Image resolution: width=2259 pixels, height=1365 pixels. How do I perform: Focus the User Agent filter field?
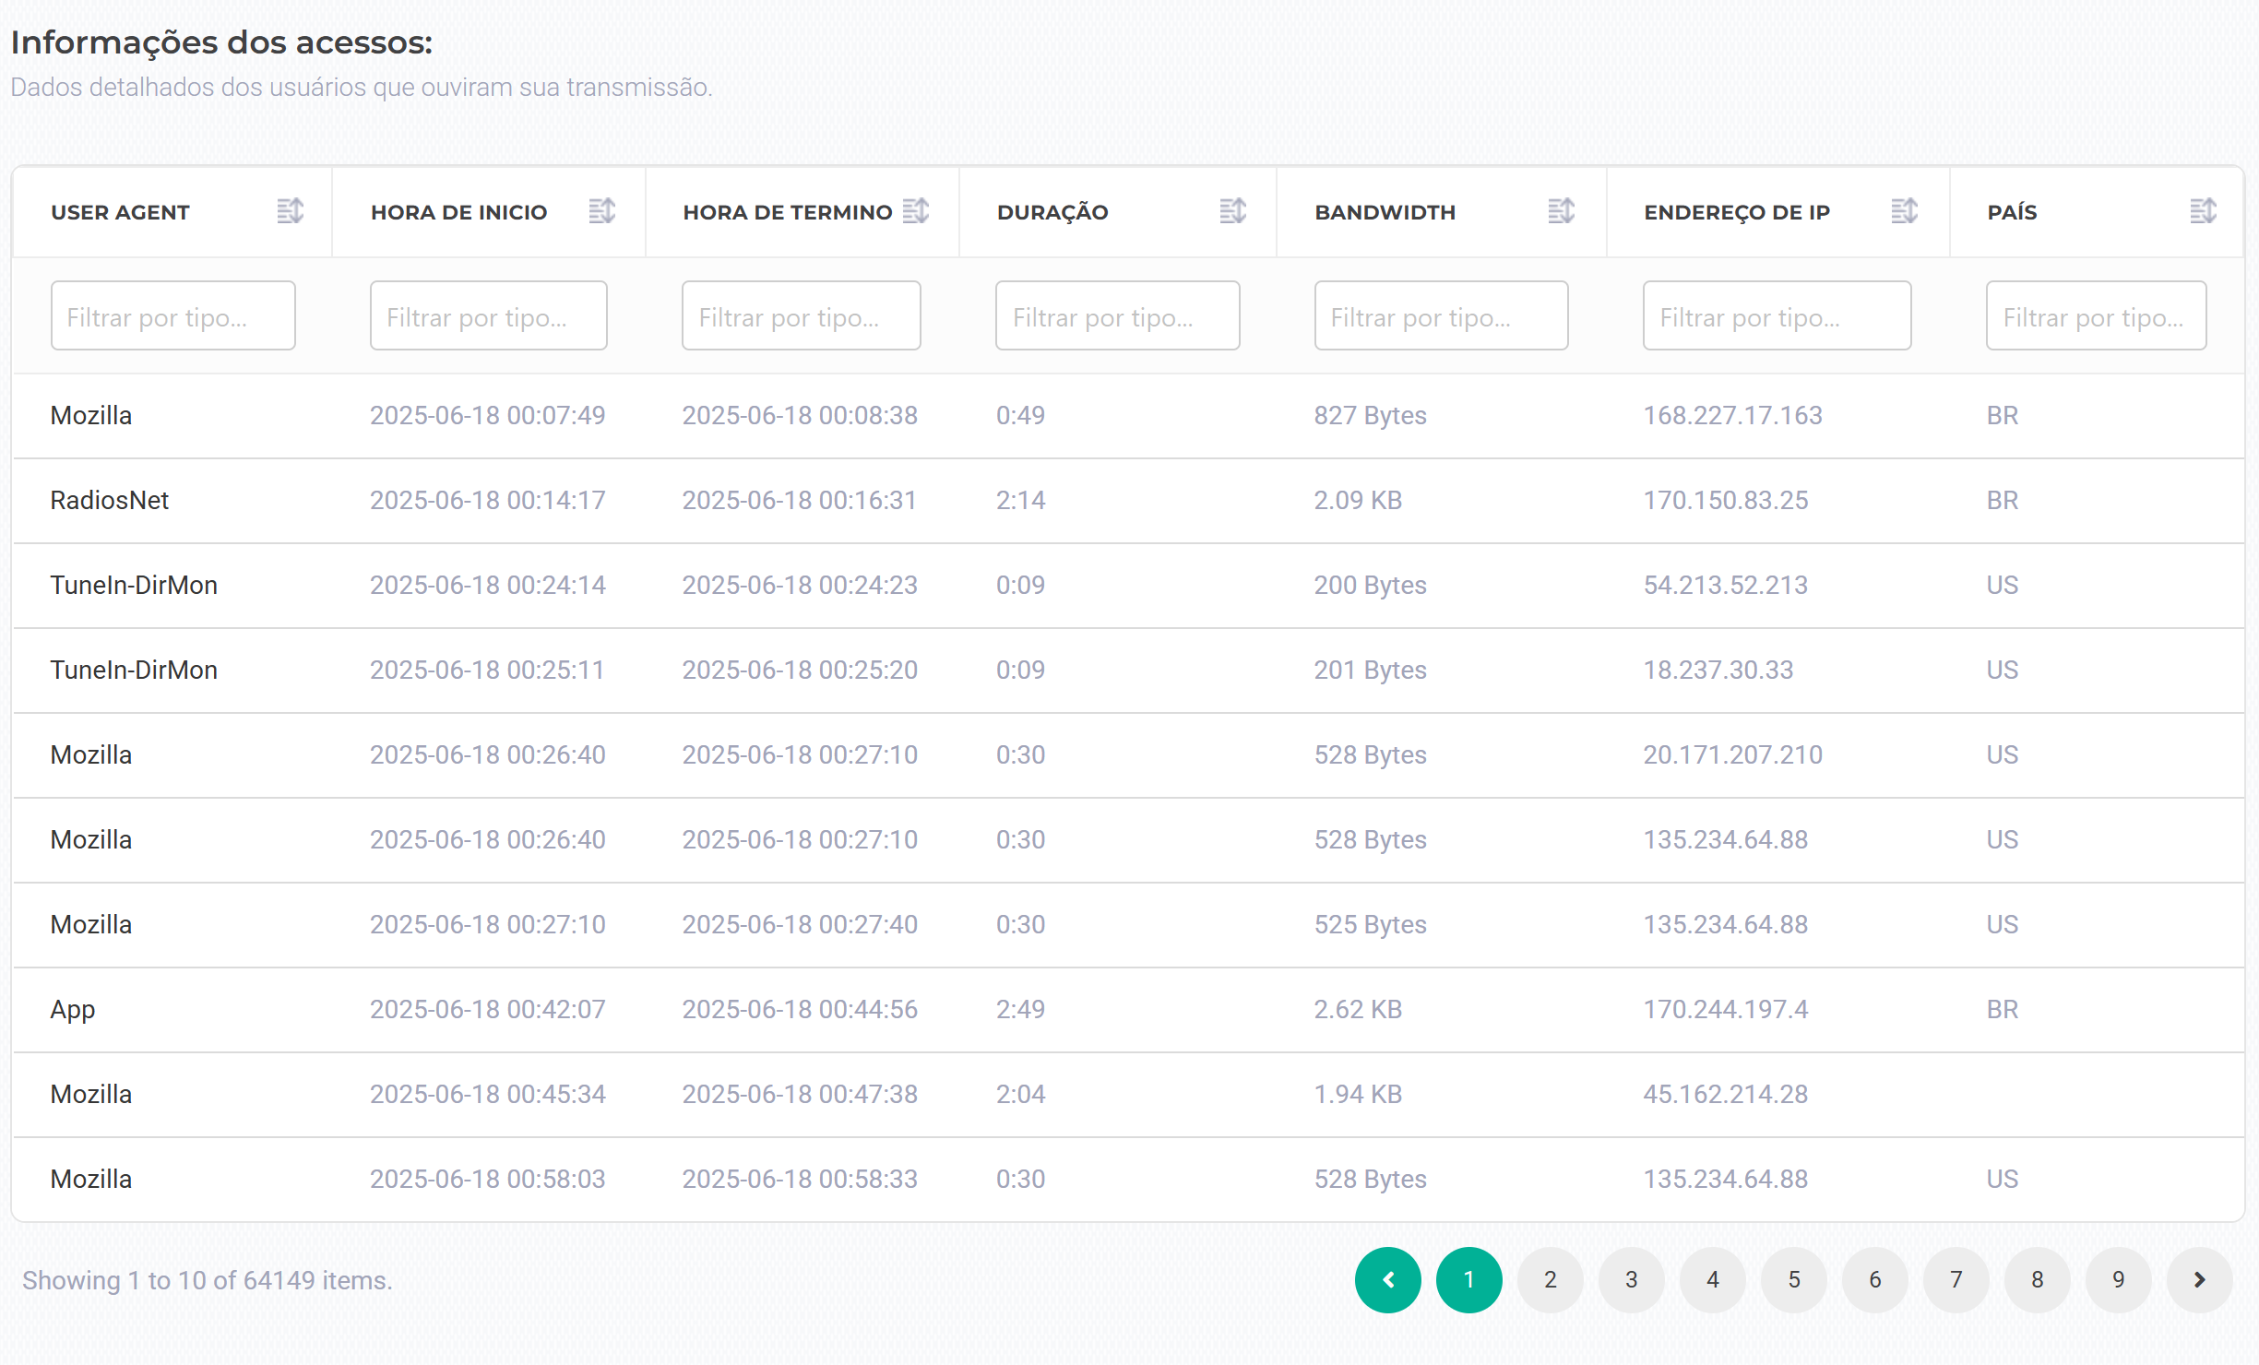point(172,316)
